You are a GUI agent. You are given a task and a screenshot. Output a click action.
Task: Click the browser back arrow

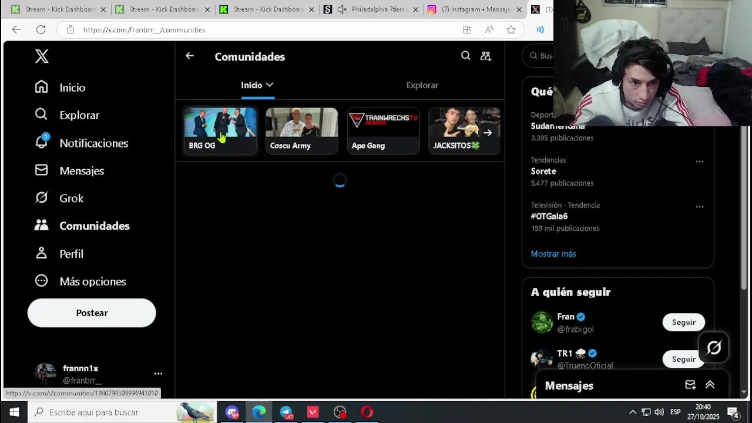click(16, 29)
